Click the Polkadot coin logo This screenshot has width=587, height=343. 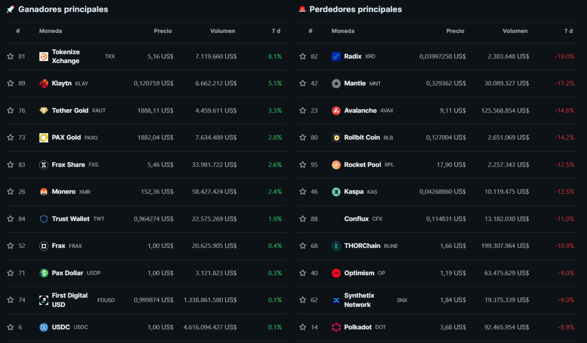336,327
